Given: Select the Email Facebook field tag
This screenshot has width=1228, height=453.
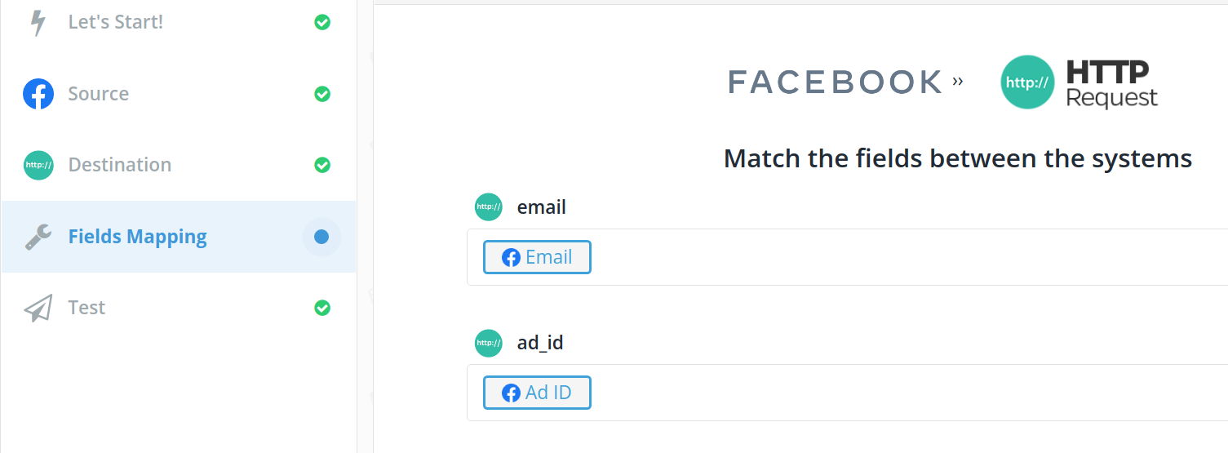Looking at the screenshot, I should [537, 257].
